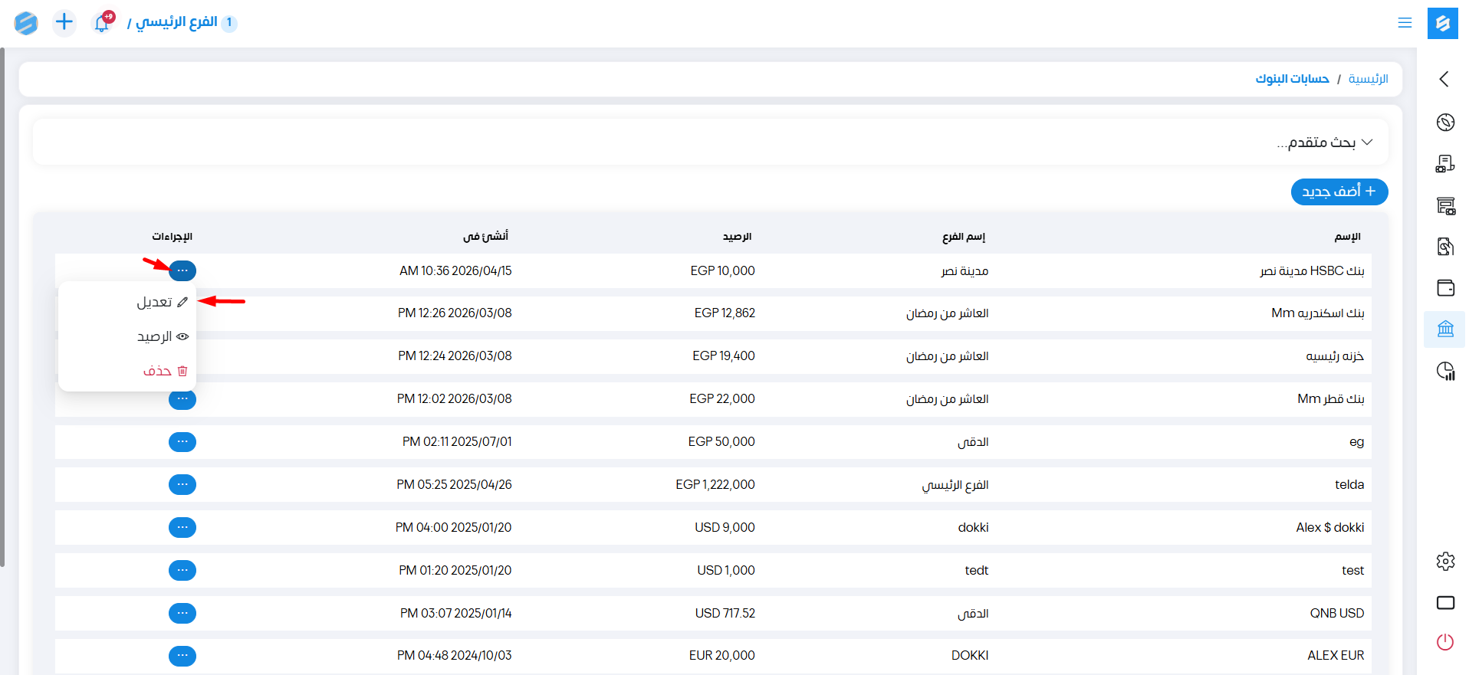The height and width of the screenshot is (675, 1469).
Task: Open the notifications bell icon
Action: 102,23
